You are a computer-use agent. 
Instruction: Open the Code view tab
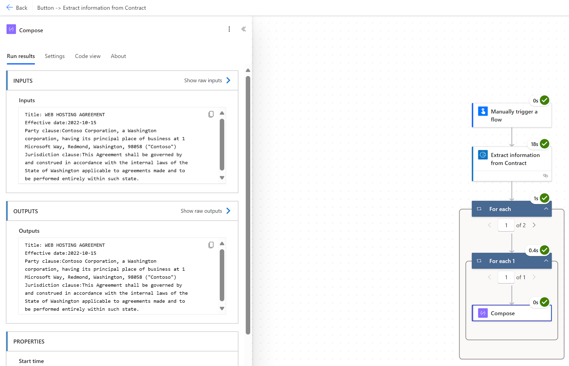88,56
